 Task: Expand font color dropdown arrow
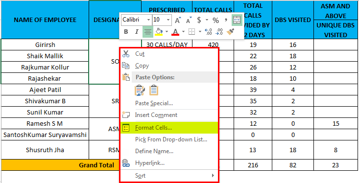183,32
